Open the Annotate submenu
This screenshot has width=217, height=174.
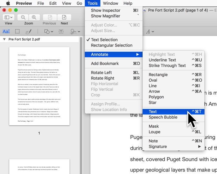click(114, 54)
